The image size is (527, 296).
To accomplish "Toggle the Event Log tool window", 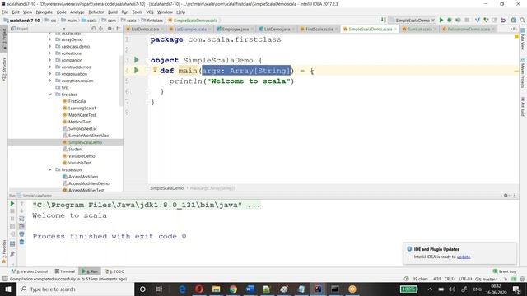I will [504, 271].
